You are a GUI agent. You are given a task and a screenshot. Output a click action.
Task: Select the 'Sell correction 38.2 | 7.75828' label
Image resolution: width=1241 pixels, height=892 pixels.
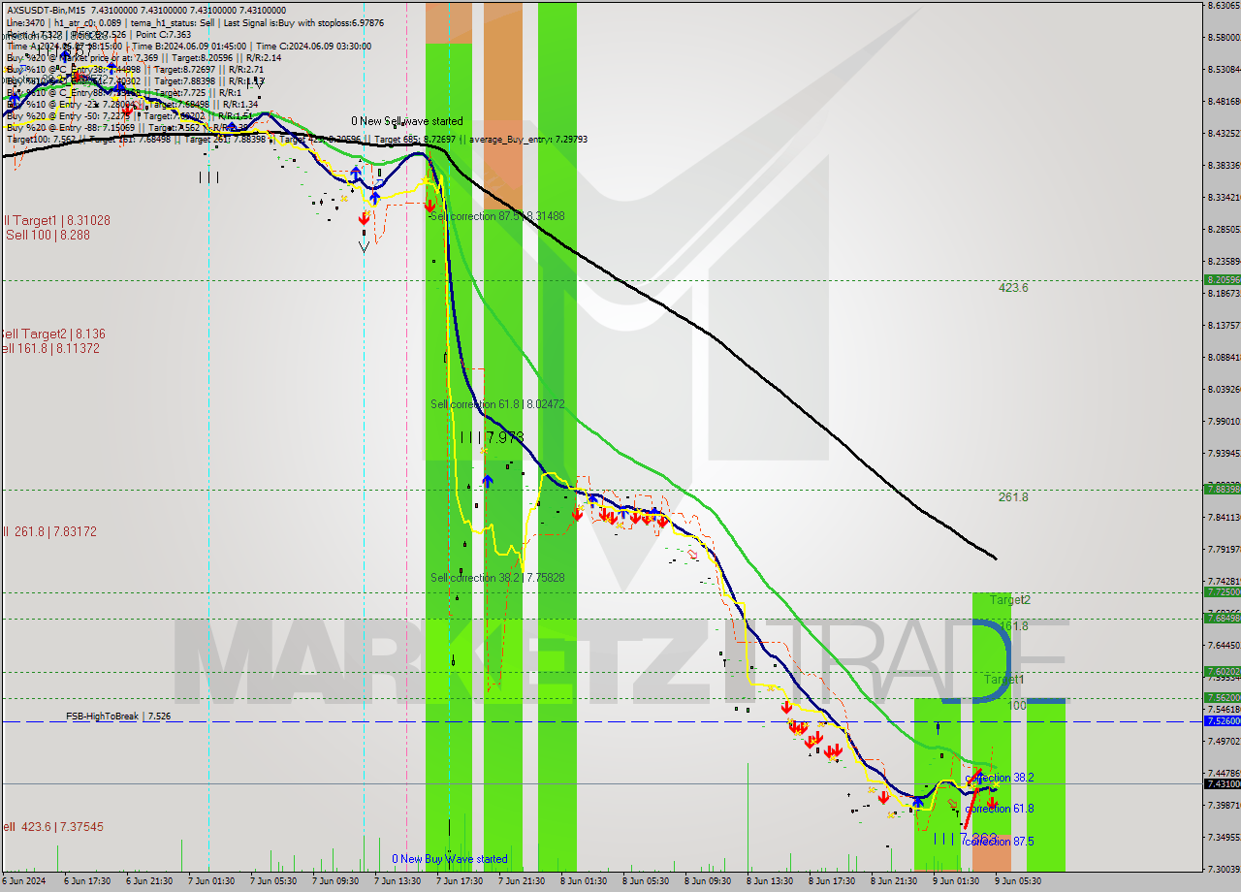tap(497, 577)
